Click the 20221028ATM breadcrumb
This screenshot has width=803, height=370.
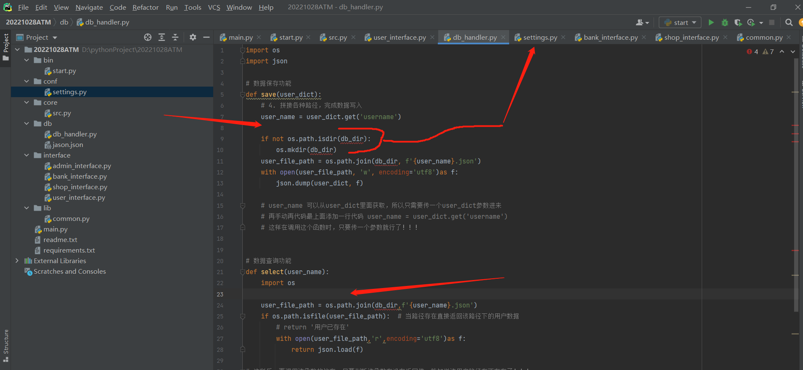click(x=28, y=22)
